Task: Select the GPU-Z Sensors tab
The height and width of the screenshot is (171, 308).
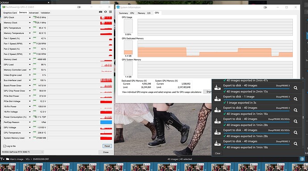Action: coord(23,12)
